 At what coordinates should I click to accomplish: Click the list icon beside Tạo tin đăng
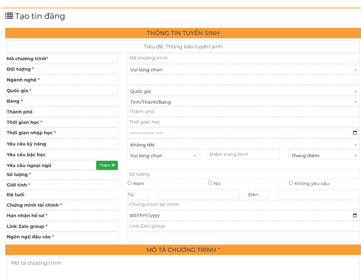click(x=9, y=16)
